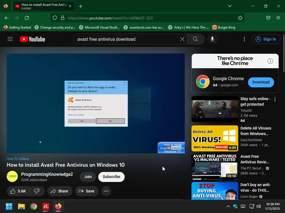Open Don't buy an anti-virus thumbnail
The image size is (285, 213).
coord(215,191)
